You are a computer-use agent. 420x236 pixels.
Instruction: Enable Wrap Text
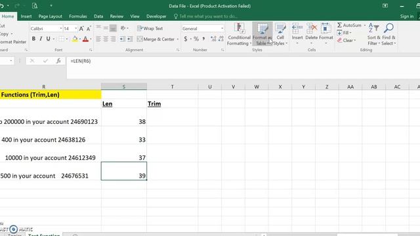(150, 28)
